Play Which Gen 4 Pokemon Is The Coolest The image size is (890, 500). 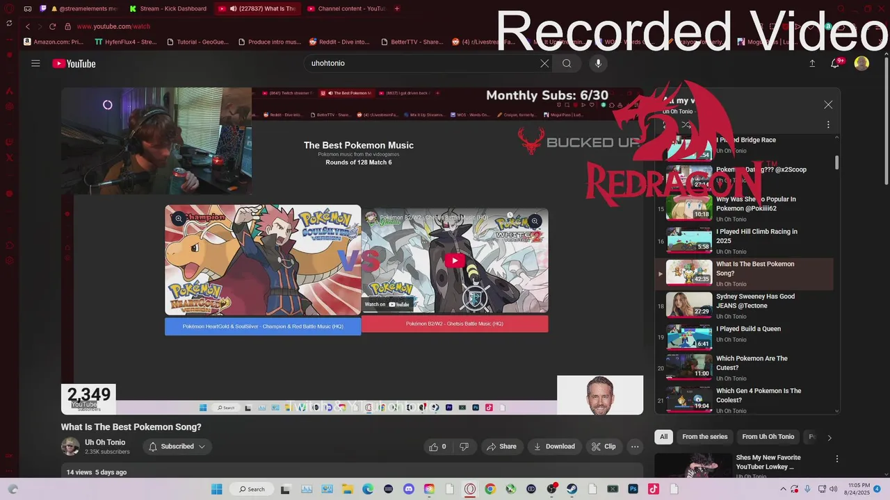pyautogui.click(x=744, y=401)
